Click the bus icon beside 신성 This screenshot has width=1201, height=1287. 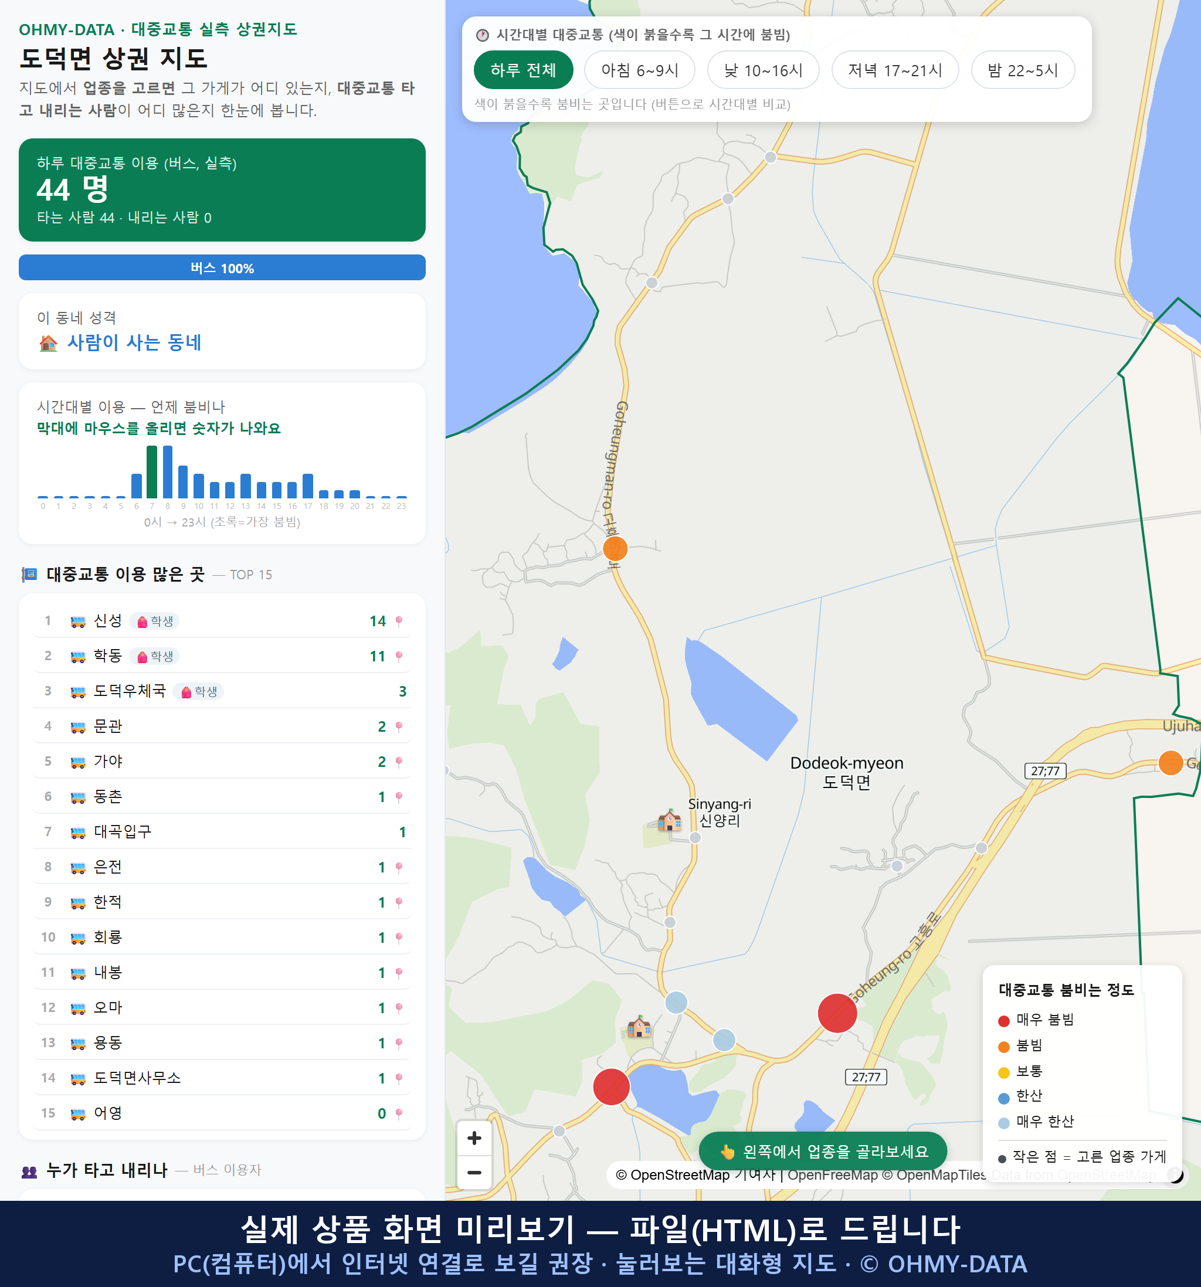point(77,622)
